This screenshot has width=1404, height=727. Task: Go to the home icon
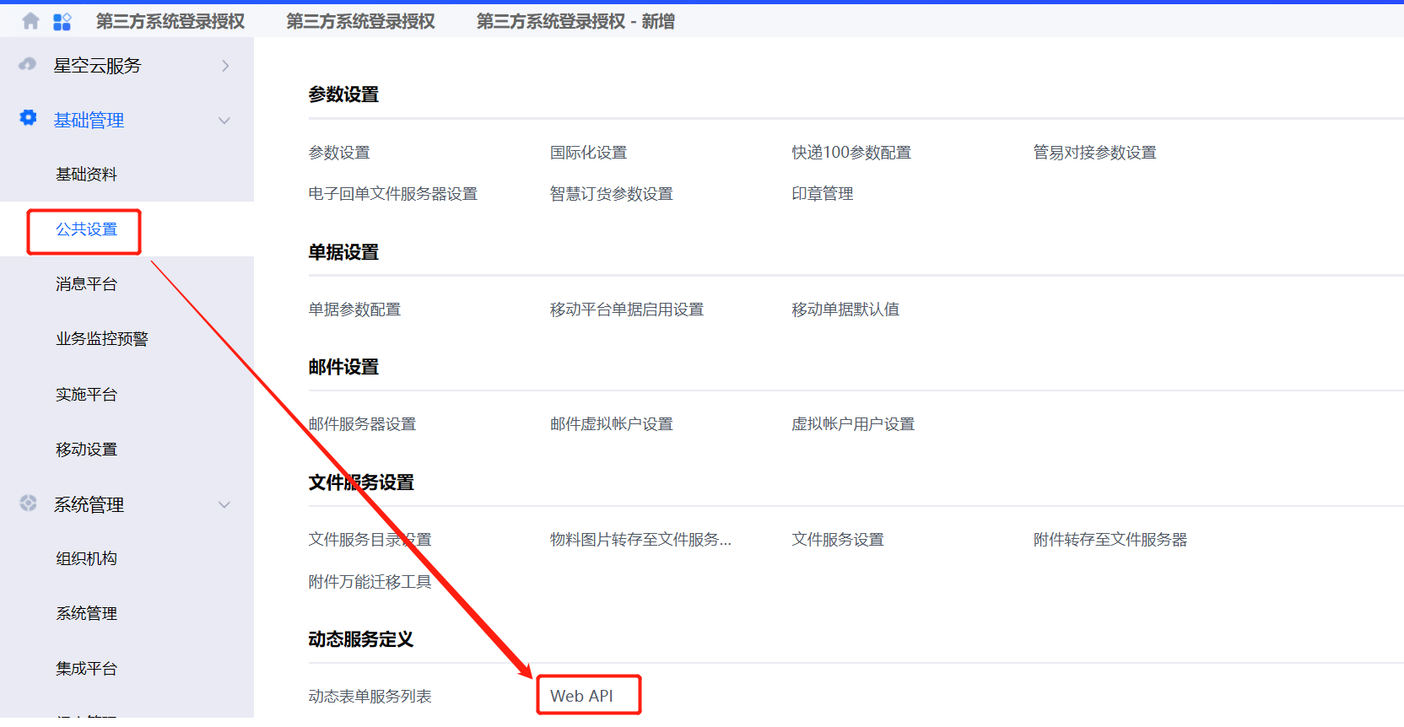point(30,21)
